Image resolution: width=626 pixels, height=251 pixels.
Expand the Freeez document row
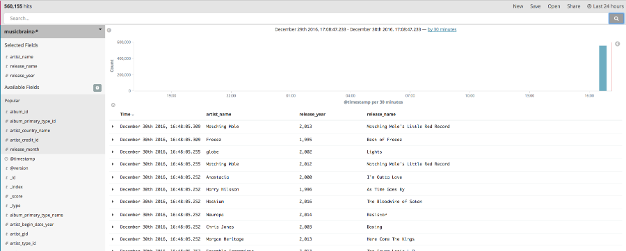113,139
